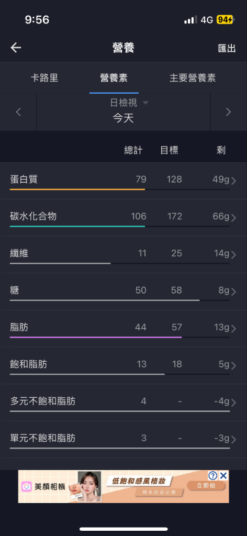Open the 單元不飽和脂肪 row
Viewport: 247px width, 536px height.
(124, 439)
